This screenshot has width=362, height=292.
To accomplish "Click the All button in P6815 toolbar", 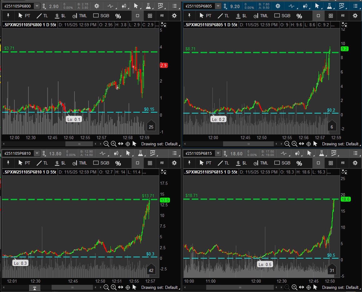I will click(343, 163).
